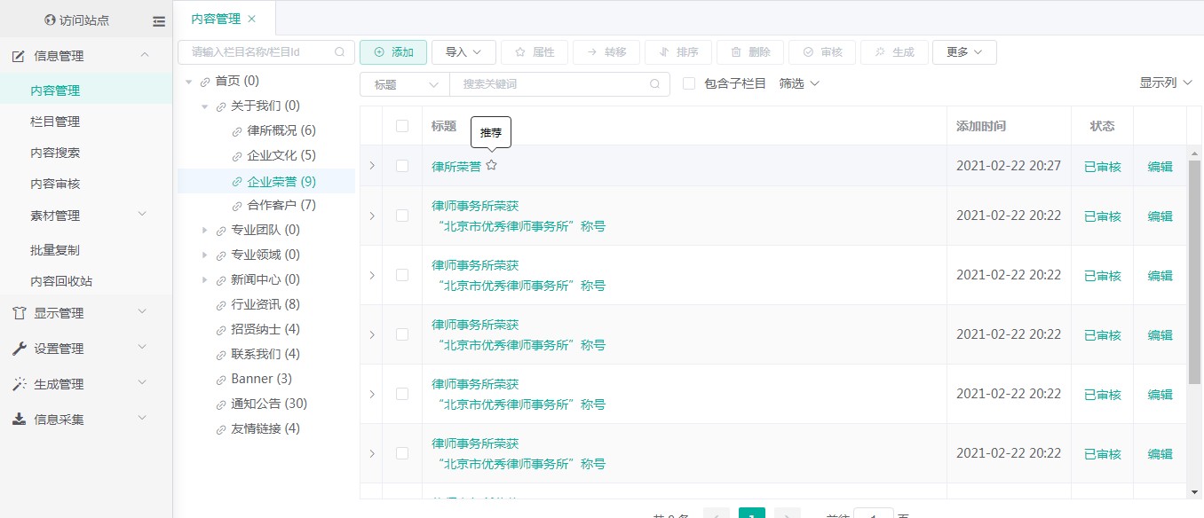Open the 导入 dropdown
The width and height of the screenshot is (1204, 518).
pyautogui.click(x=463, y=52)
